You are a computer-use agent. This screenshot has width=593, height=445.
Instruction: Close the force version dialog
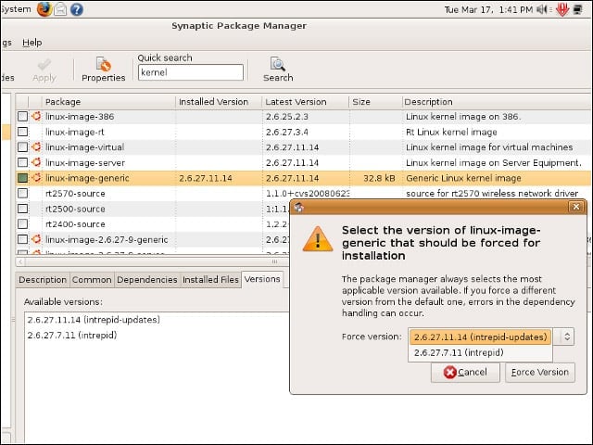(x=576, y=207)
